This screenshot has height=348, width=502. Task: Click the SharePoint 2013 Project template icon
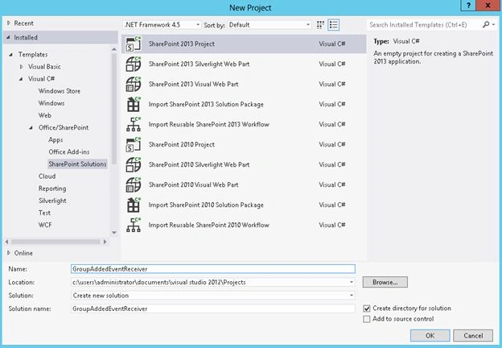[x=134, y=43]
